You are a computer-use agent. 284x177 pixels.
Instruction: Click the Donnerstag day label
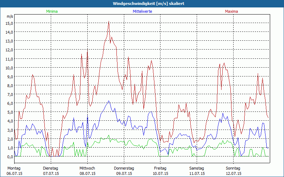pos(124,168)
